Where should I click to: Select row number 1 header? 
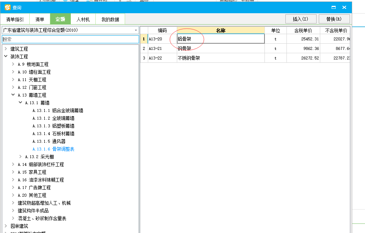pos(144,39)
